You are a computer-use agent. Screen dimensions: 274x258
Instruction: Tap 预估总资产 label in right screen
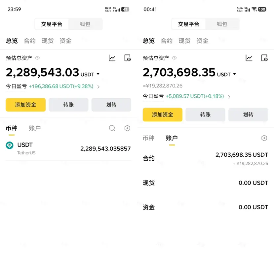point(156,58)
